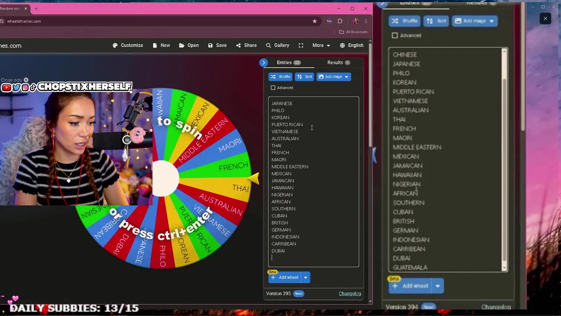Click Sort in the blurred right window
The image size is (561, 316).
pos(437,21)
